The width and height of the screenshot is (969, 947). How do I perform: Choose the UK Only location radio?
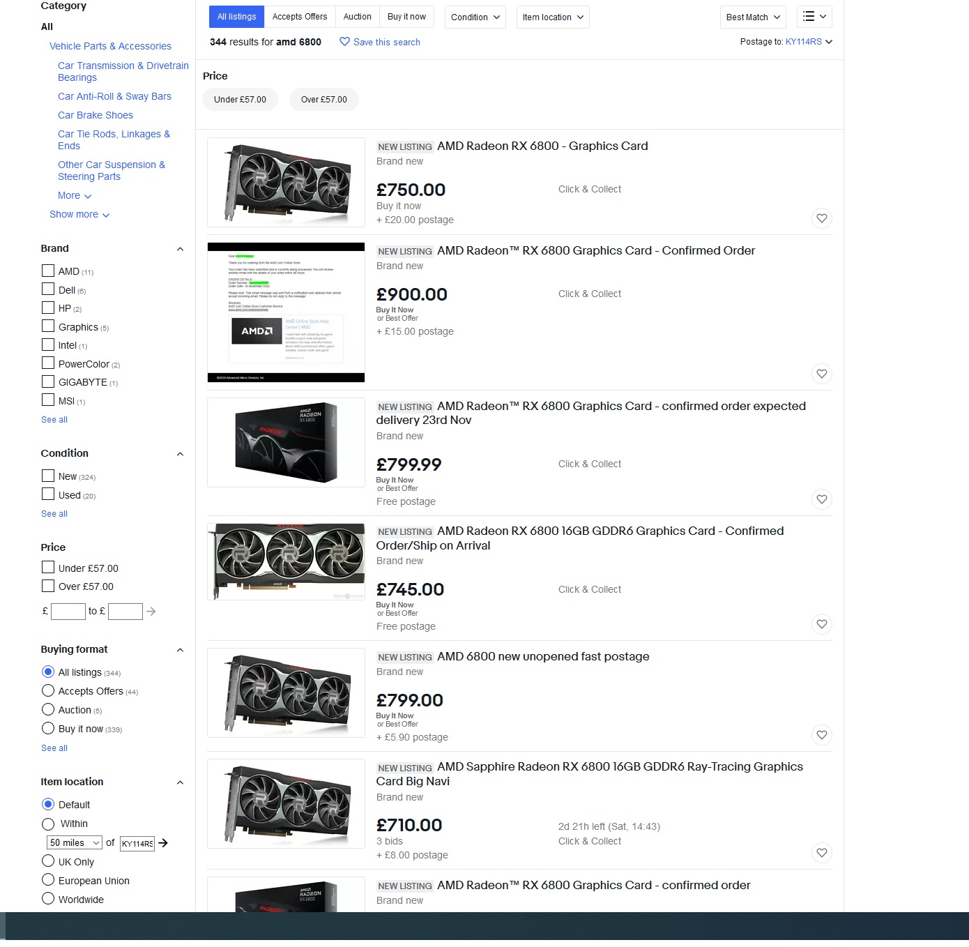[x=48, y=861]
